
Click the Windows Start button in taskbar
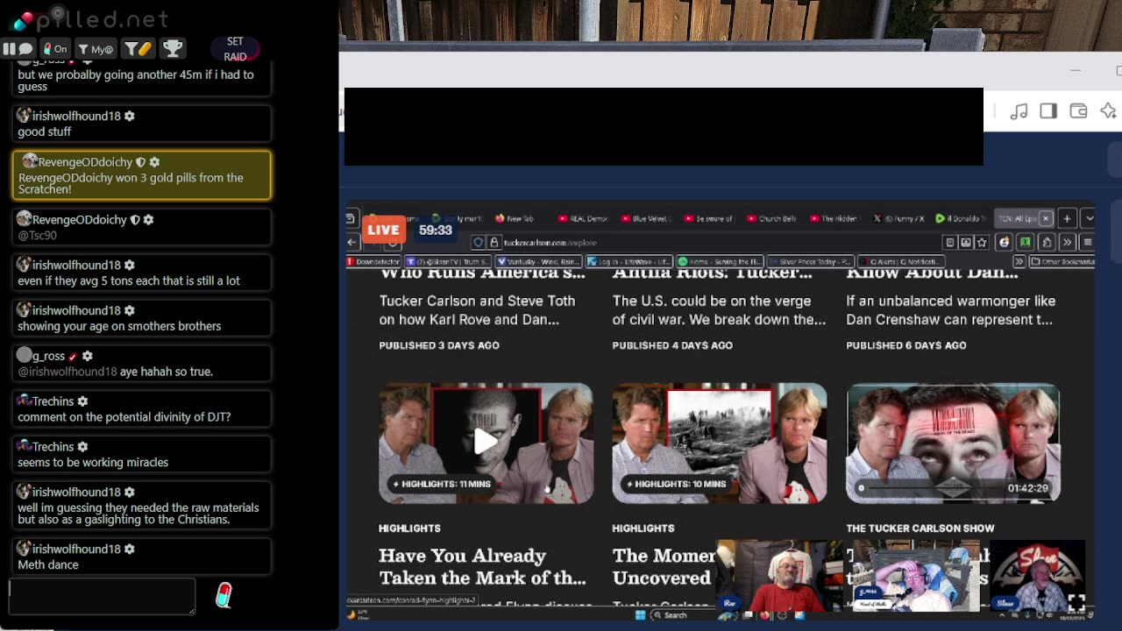click(x=641, y=615)
